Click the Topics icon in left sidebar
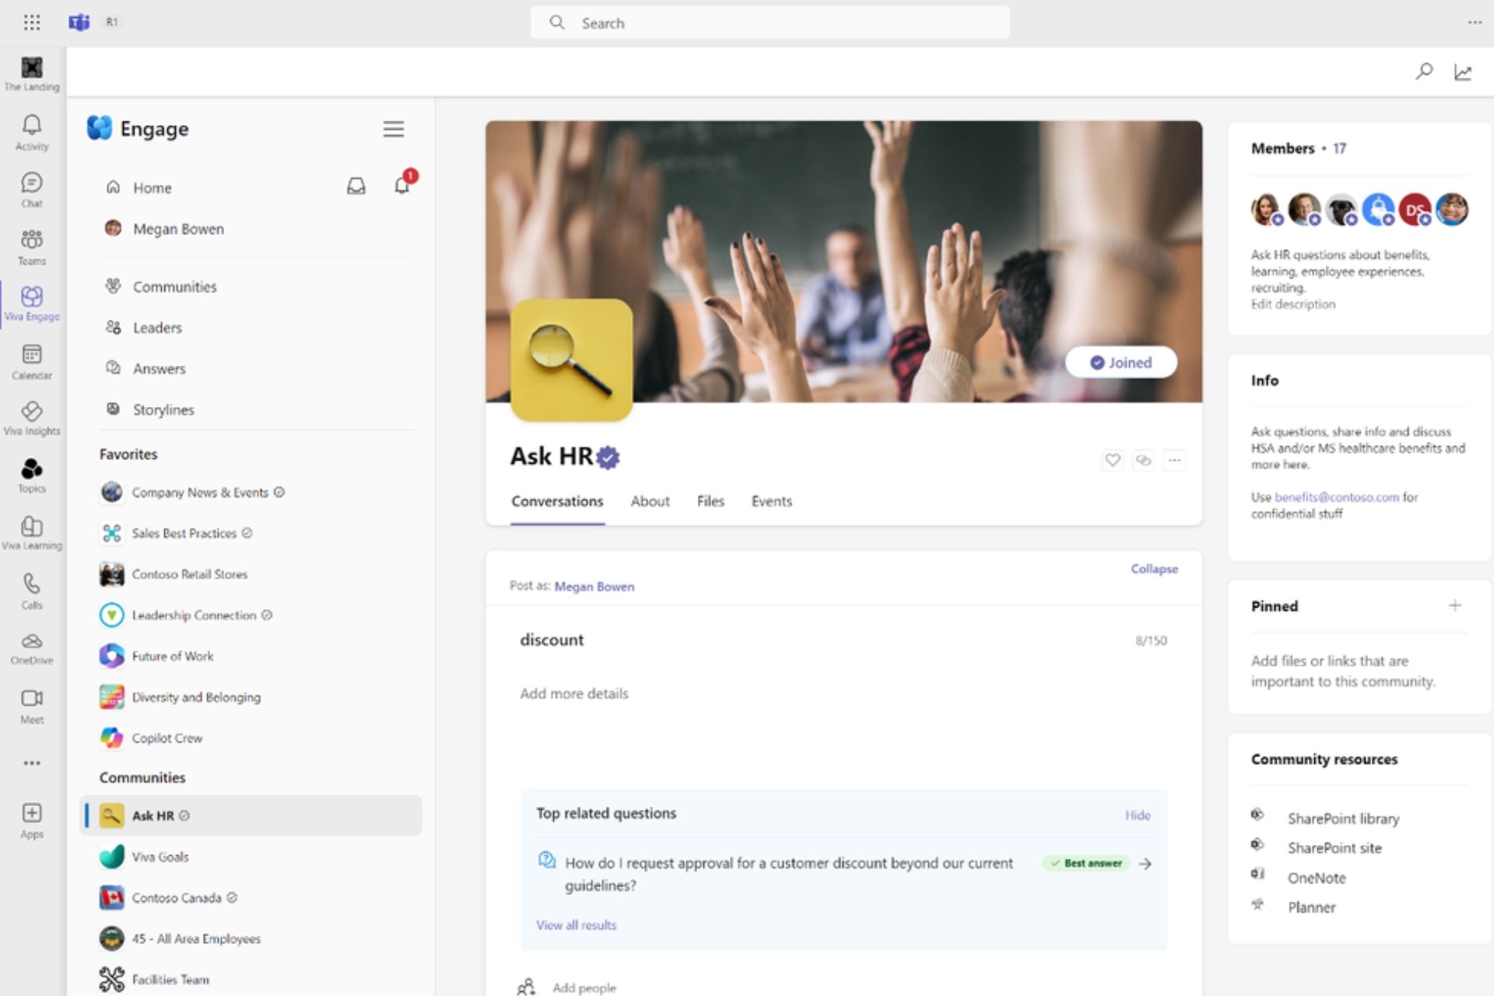Viewport: 1494px width, 996px height. click(31, 469)
